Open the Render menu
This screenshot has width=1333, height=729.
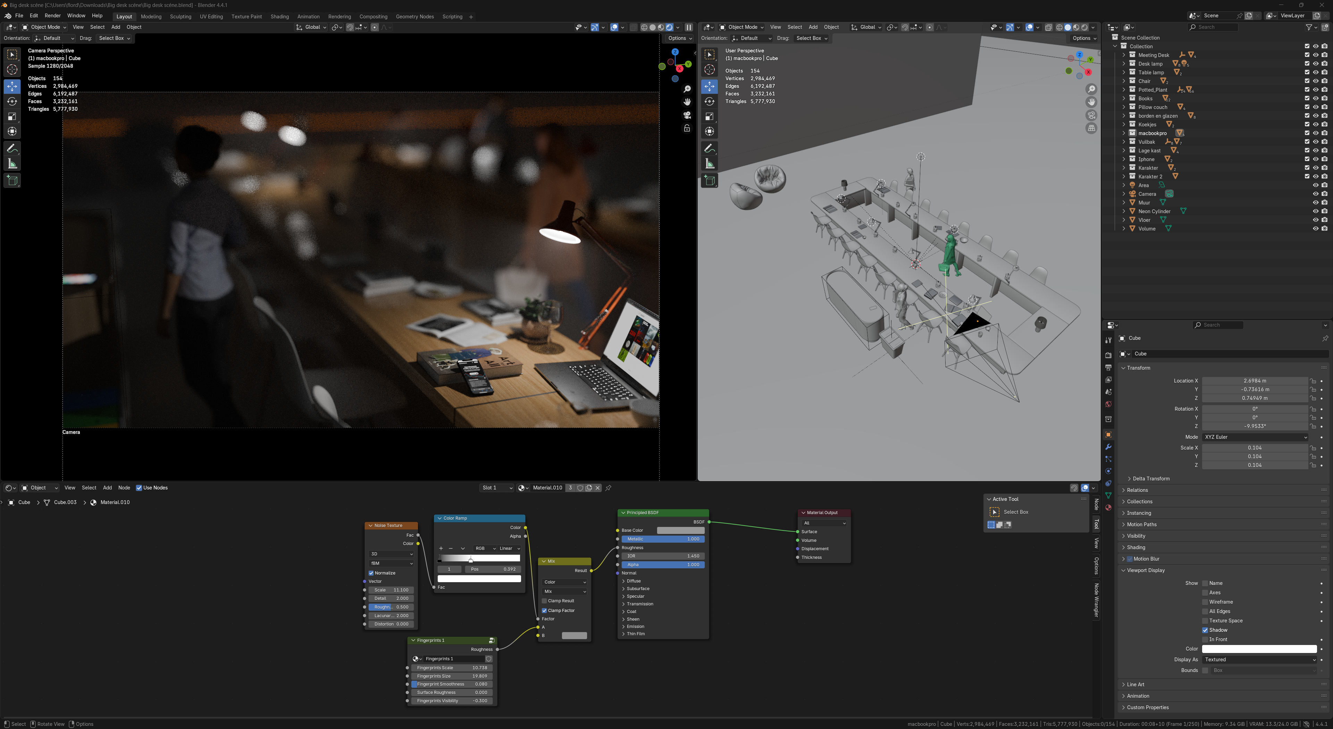click(x=52, y=16)
